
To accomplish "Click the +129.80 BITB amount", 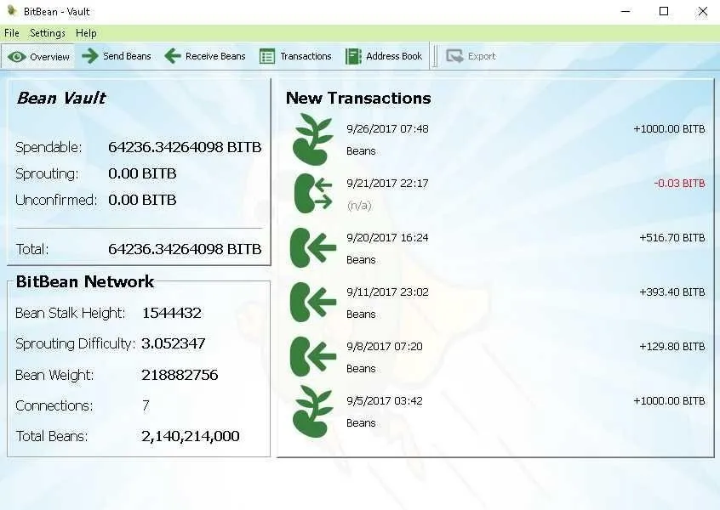I will coord(672,346).
